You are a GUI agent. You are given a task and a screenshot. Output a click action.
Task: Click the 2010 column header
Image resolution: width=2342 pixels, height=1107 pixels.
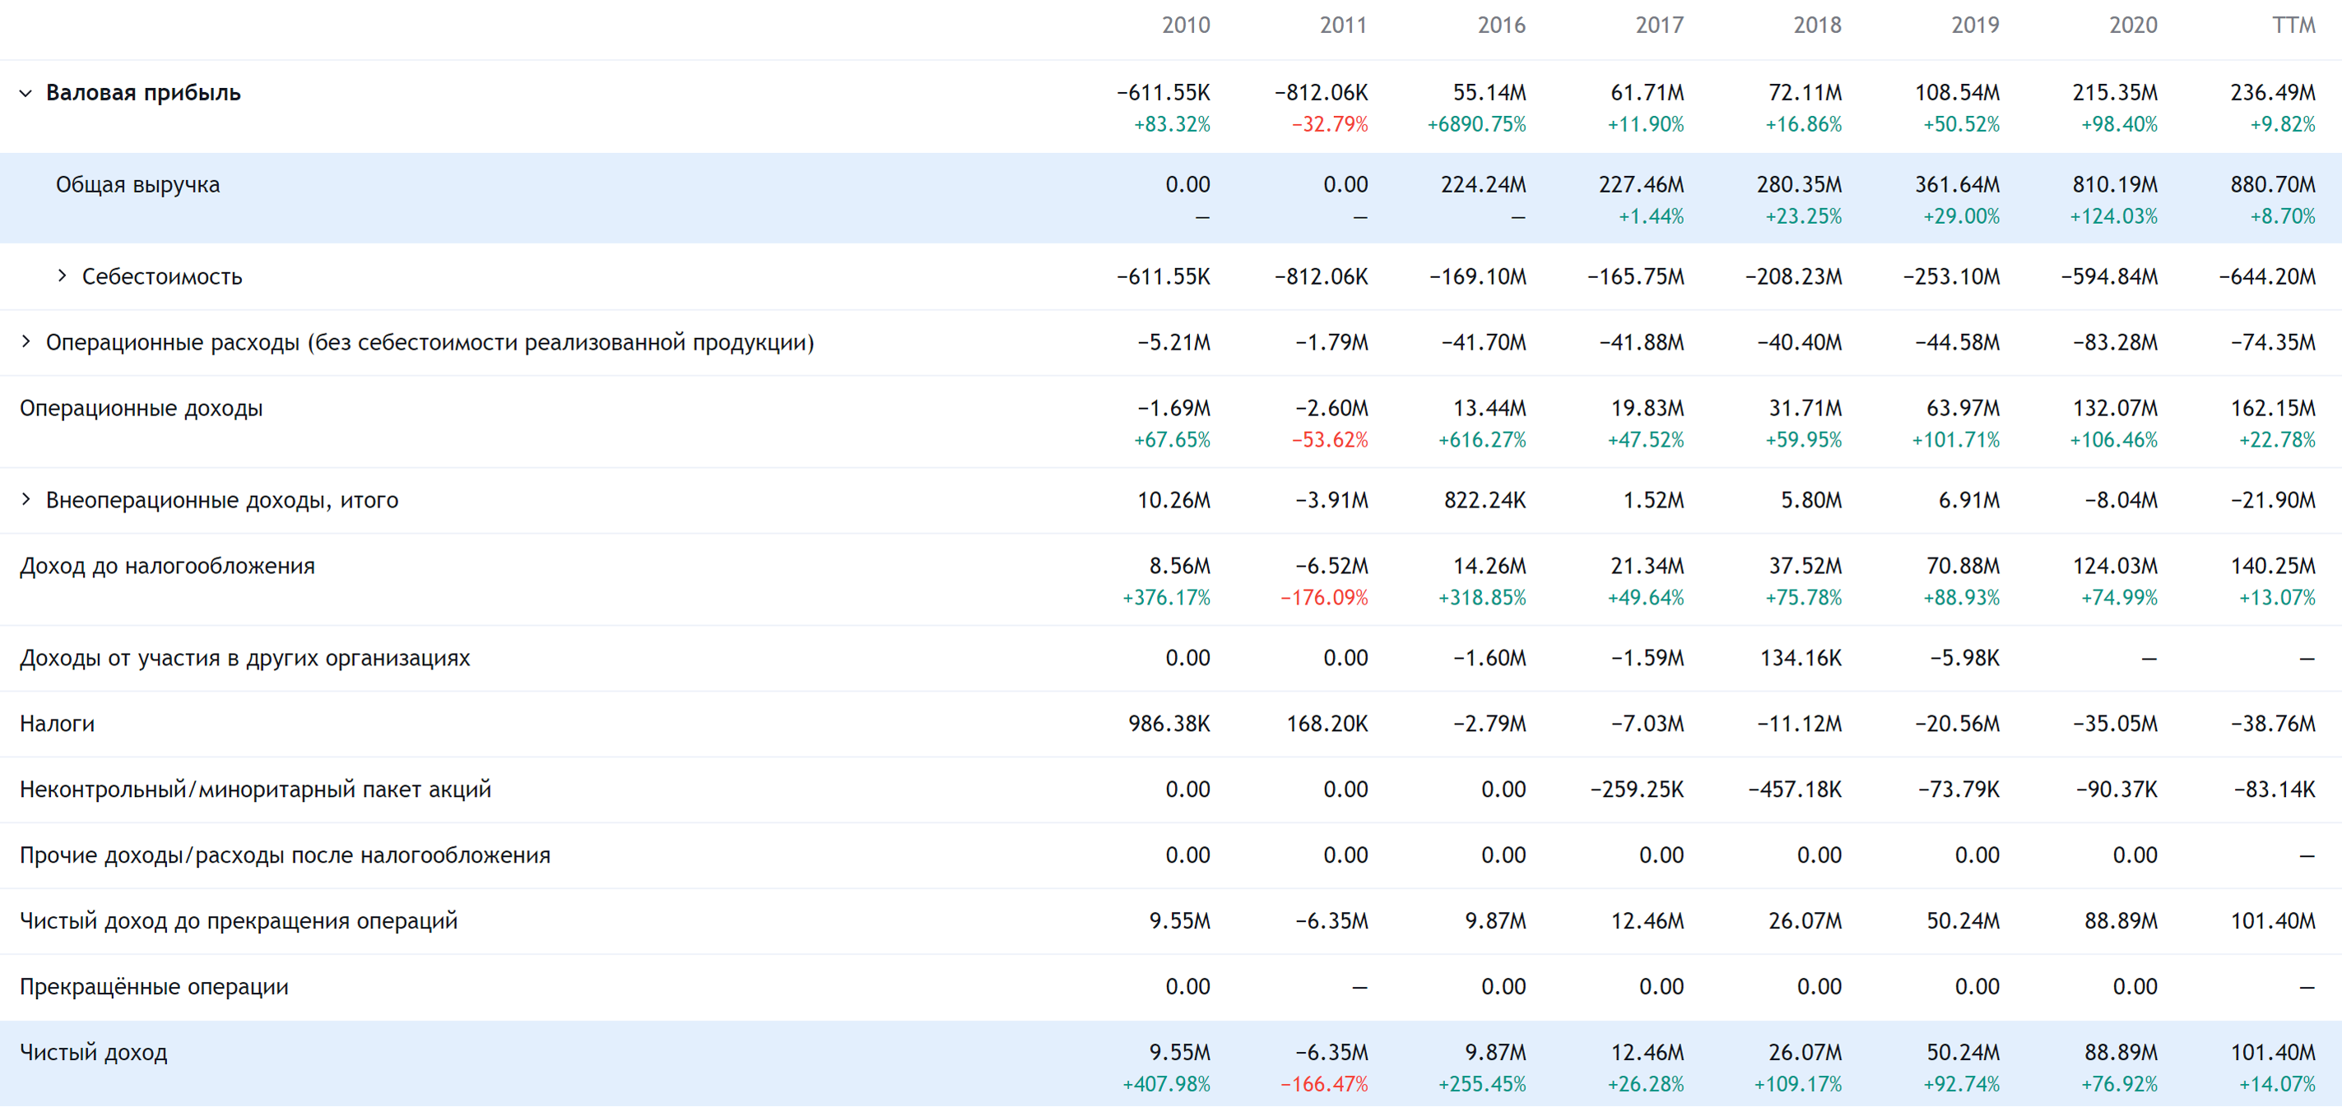1186,25
